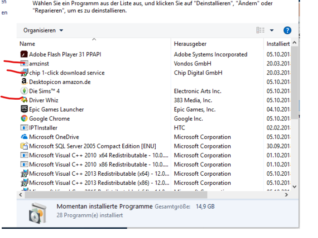318x238 pixels.
Task: Click the vertical scrollbar thumb
Action: pyautogui.click(x=294, y=83)
